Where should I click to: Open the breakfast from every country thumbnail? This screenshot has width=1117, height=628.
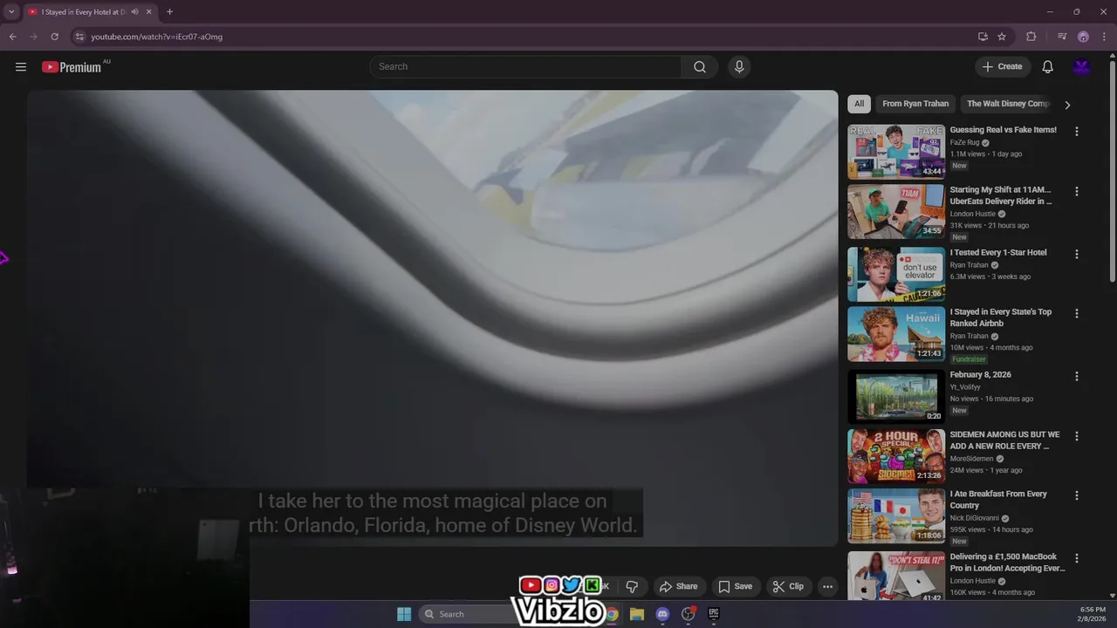[x=896, y=515]
